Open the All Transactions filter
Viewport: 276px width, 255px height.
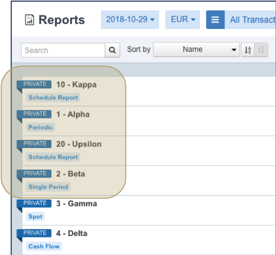250,19
